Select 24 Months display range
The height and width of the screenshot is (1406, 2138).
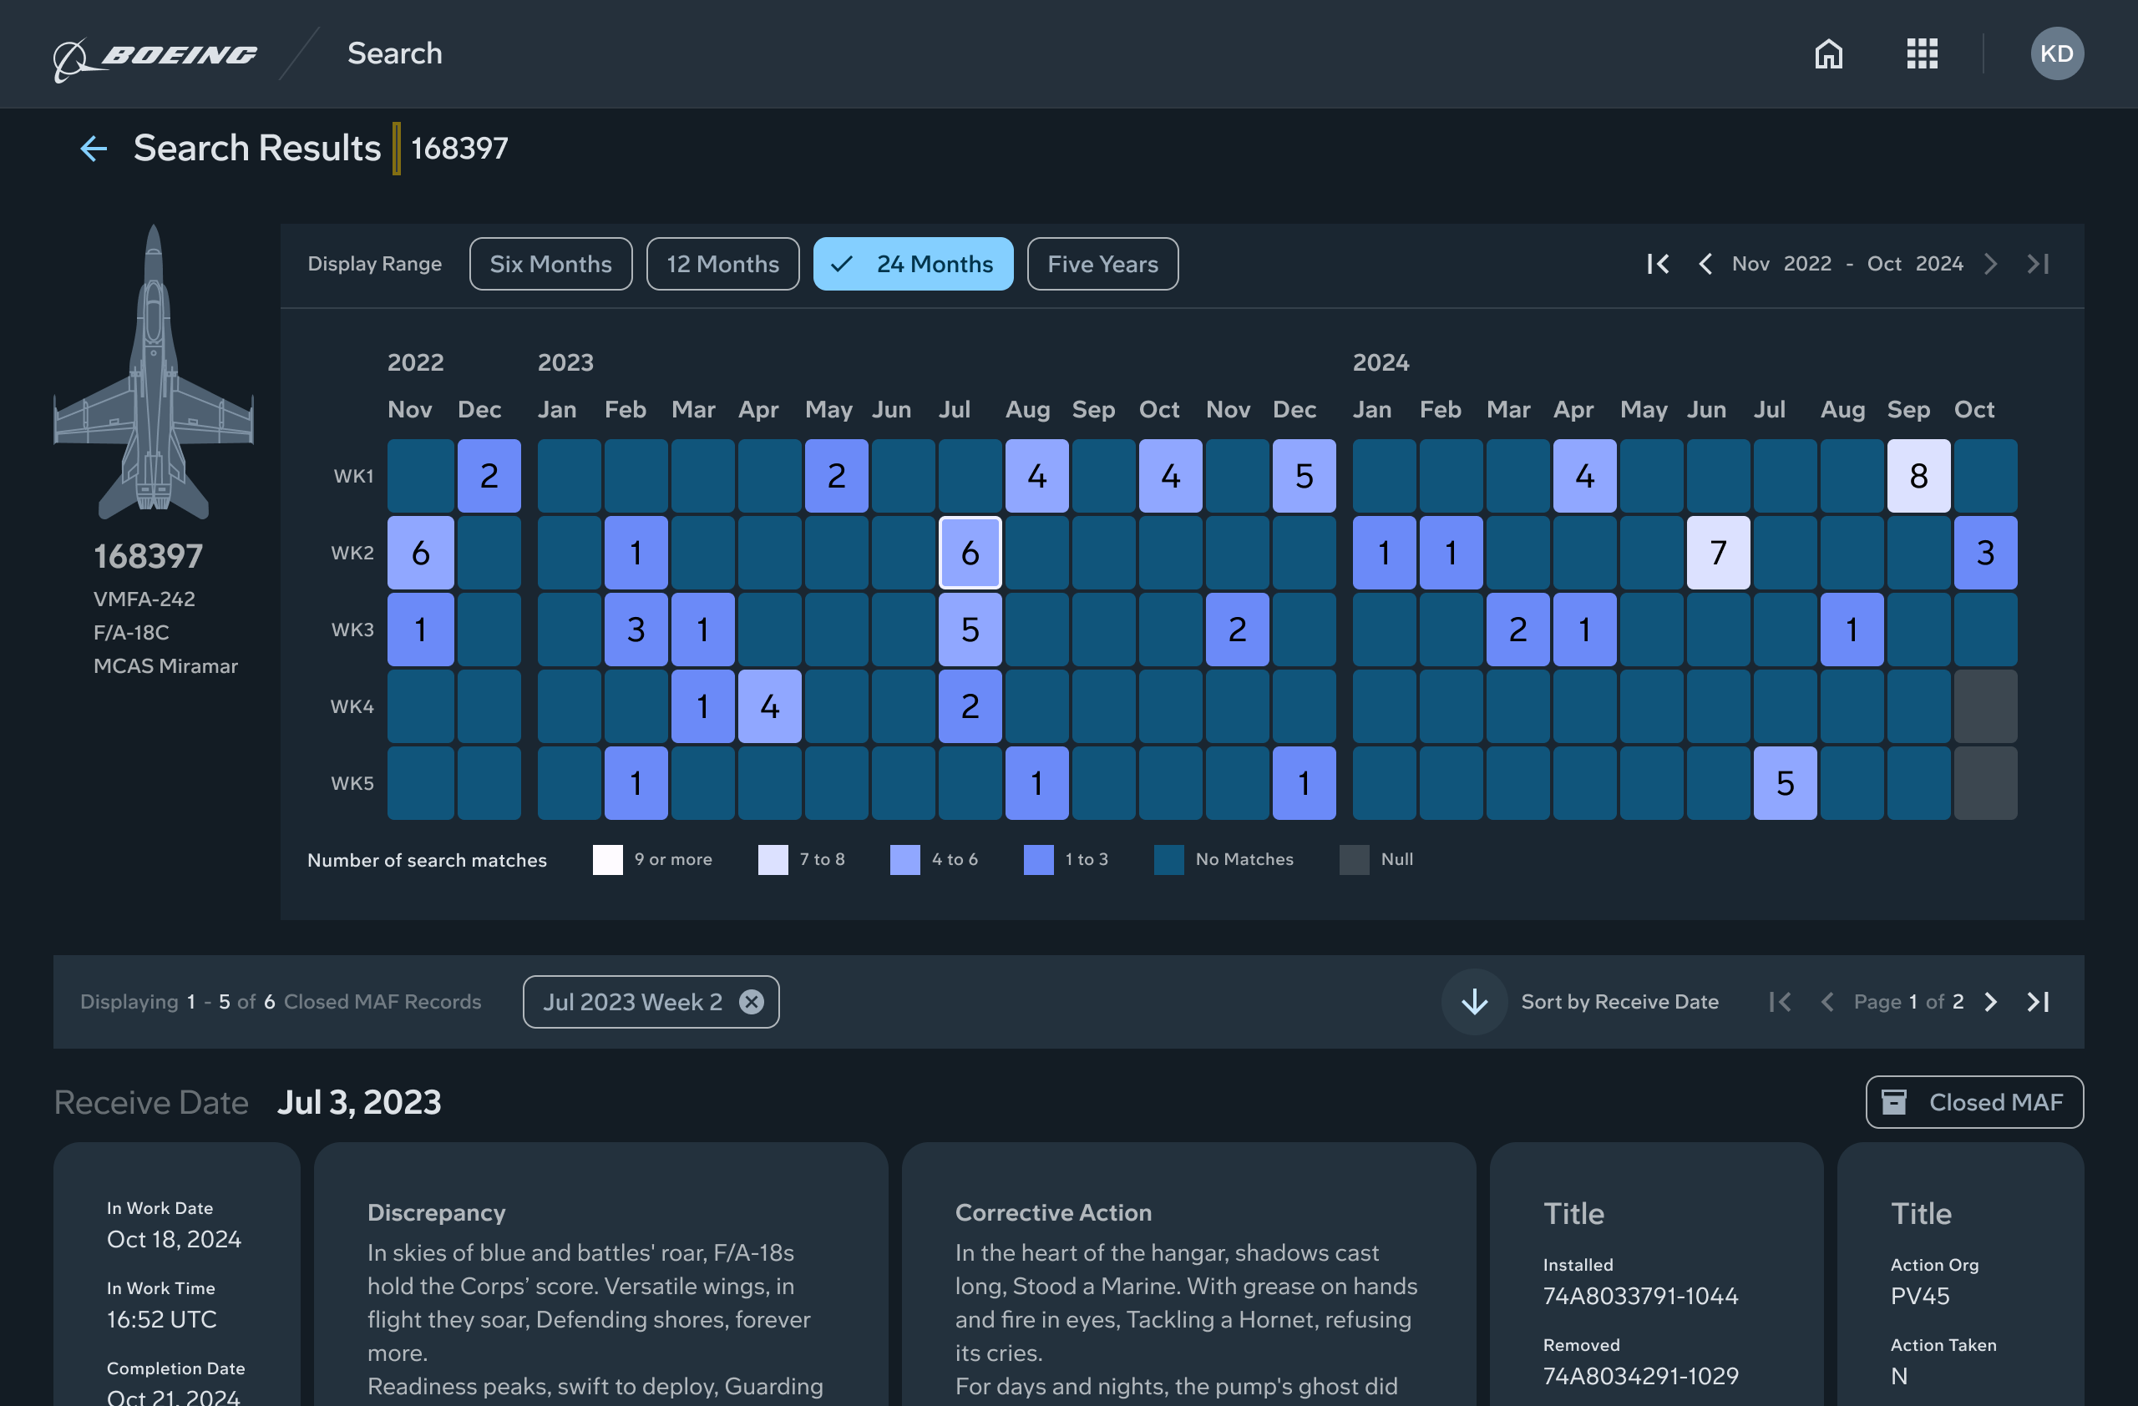(x=913, y=264)
